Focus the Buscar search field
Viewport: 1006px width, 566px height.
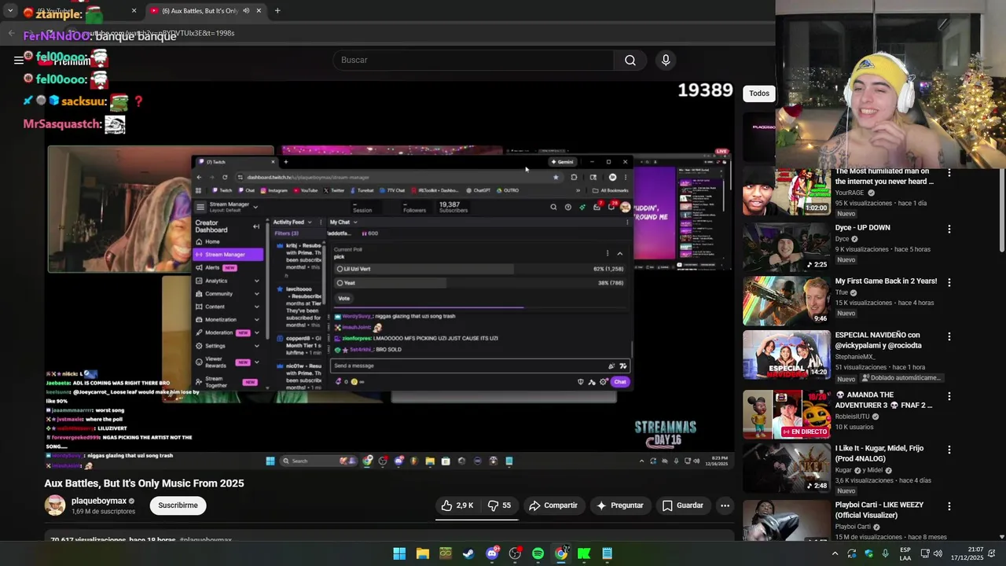click(472, 60)
